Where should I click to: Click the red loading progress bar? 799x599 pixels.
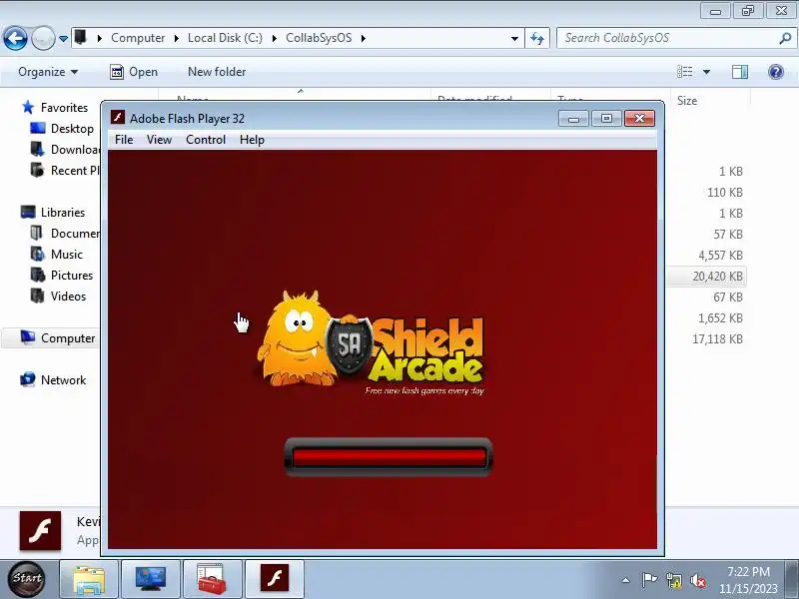[389, 457]
